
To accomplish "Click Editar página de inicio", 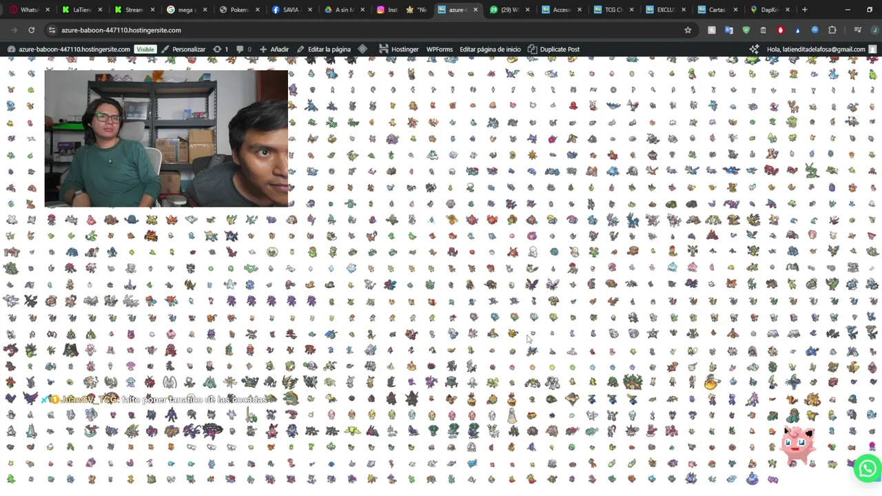I will [490, 50].
